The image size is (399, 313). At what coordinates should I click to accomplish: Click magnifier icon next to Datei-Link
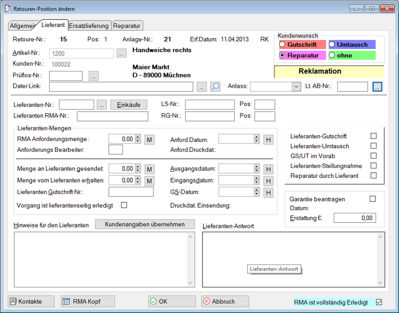coord(215,87)
